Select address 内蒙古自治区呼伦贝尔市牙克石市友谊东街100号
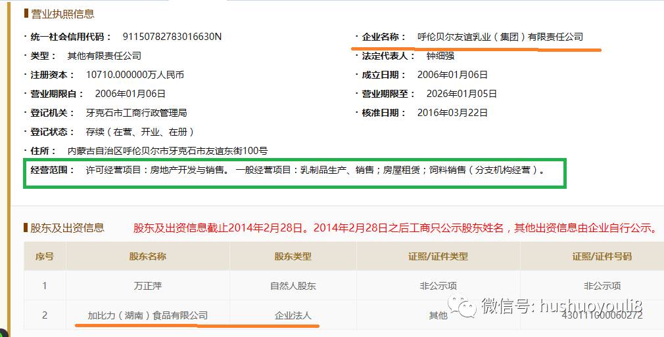This screenshot has width=664, height=337. tap(168, 151)
